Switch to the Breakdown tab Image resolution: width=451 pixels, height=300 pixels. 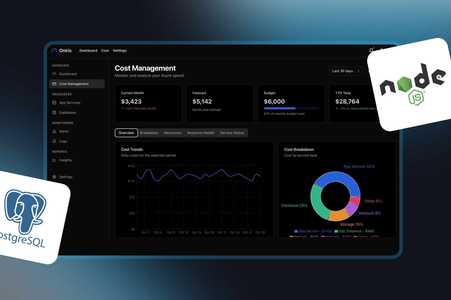tap(149, 133)
